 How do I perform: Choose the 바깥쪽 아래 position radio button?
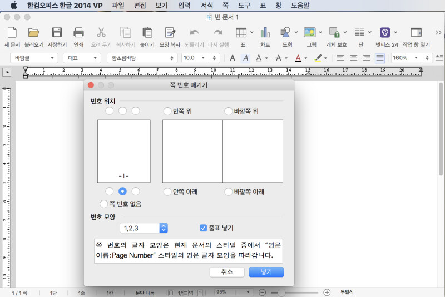click(x=229, y=192)
